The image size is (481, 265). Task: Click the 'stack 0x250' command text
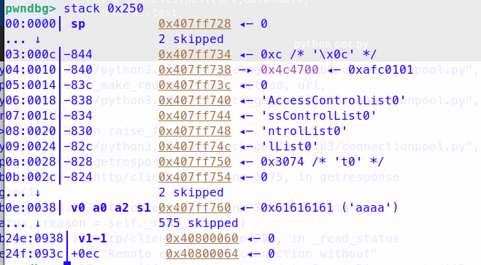point(104,9)
